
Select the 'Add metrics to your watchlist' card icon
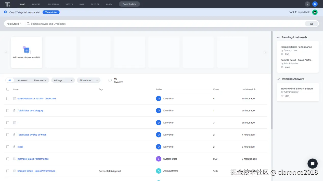click(27, 50)
